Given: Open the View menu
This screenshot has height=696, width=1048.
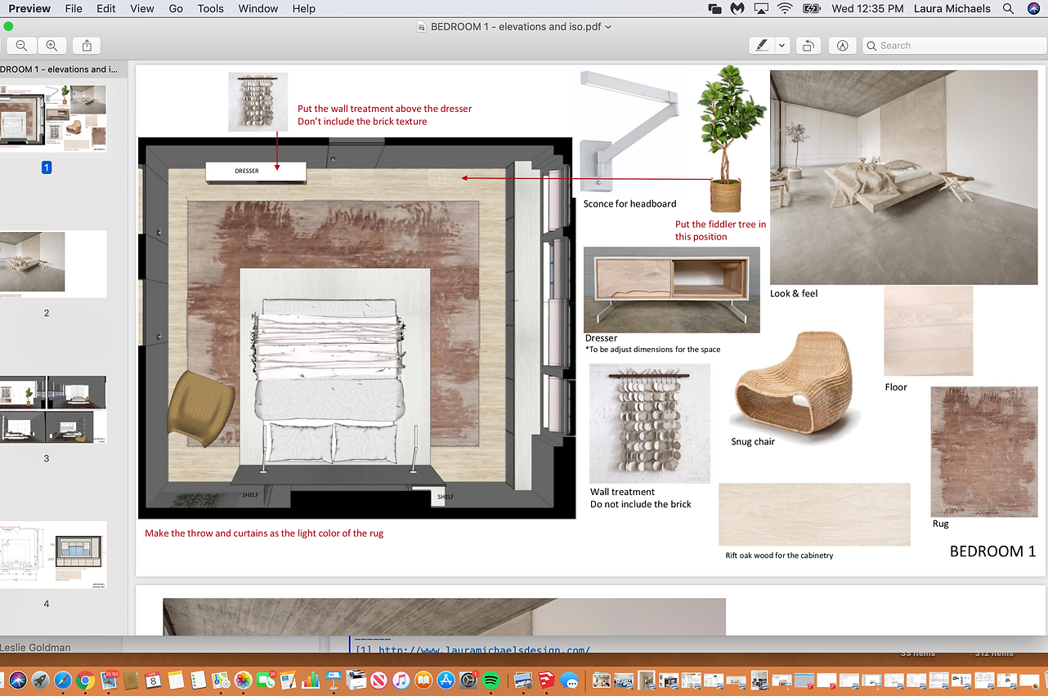Looking at the screenshot, I should coord(142,9).
